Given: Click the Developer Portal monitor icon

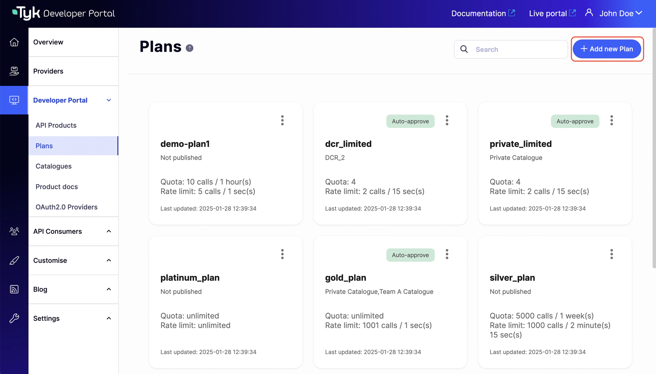Looking at the screenshot, I should pyautogui.click(x=14, y=100).
